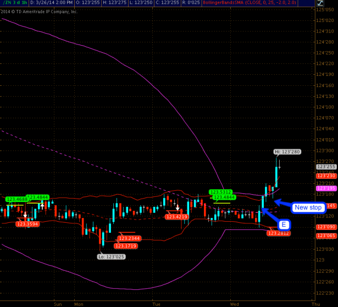Click the open value O: 123'255

point(88,3)
